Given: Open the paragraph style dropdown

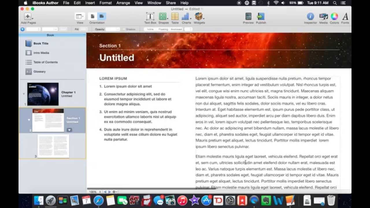Looking at the screenshot, I should click(x=33, y=29).
